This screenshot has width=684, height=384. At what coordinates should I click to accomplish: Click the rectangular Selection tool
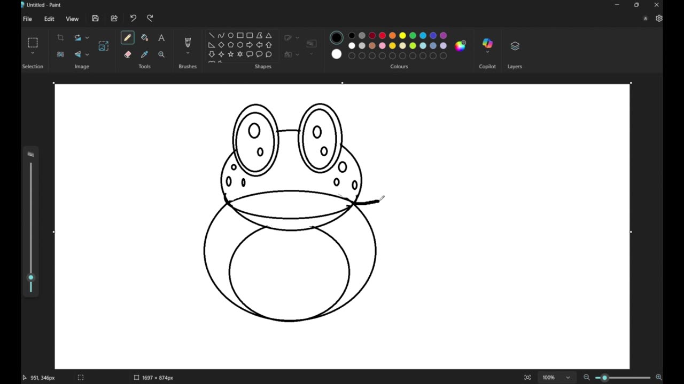click(33, 43)
